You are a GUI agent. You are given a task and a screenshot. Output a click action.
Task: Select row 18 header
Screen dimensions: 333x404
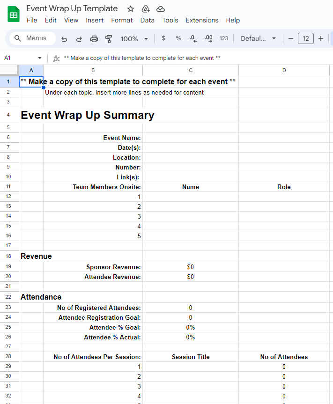coord(8,257)
